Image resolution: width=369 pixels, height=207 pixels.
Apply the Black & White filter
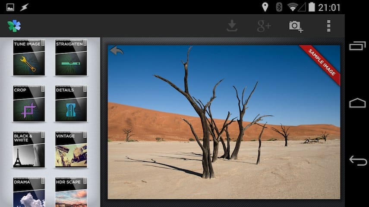(29, 149)
